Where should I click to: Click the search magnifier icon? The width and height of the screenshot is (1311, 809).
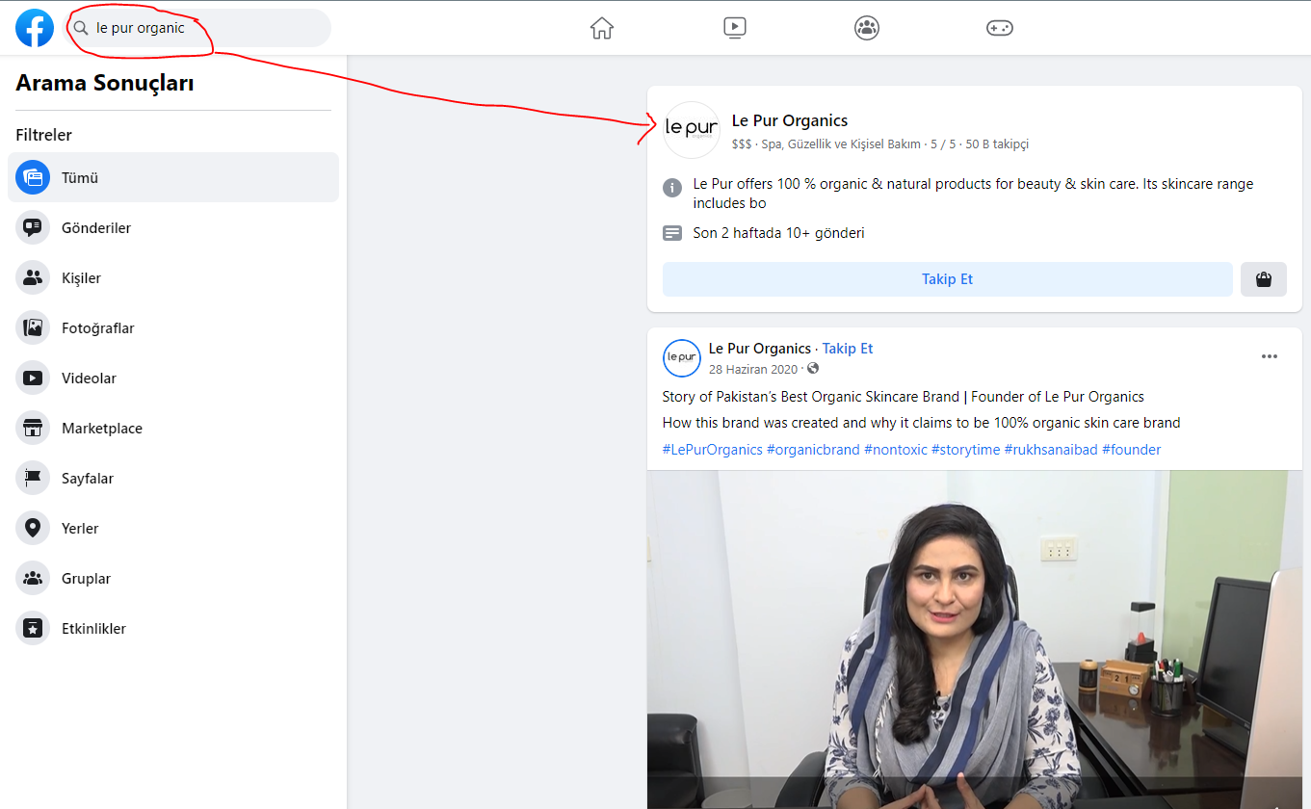pos(81,28)
